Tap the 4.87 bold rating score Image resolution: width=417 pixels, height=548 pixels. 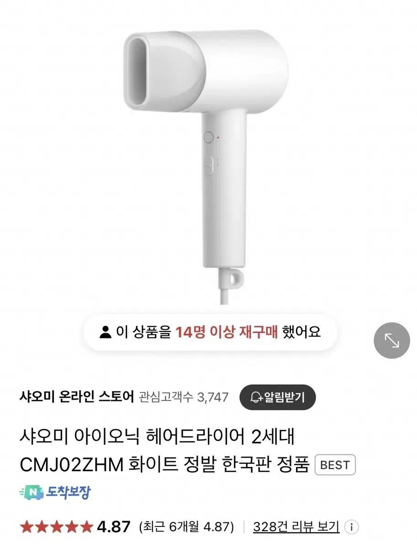(114, 527)
